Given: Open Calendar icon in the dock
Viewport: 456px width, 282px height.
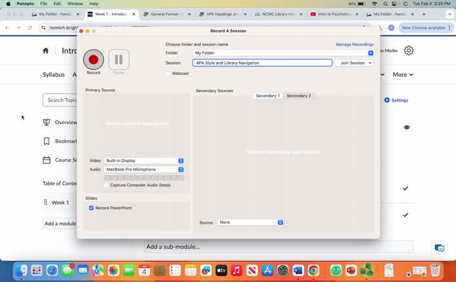Looking at the screenshot, I should coord(144,270).
